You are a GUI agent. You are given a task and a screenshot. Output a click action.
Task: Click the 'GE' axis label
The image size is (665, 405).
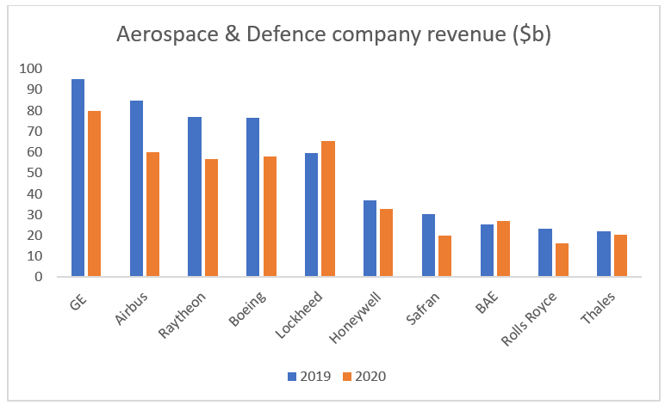78,302
